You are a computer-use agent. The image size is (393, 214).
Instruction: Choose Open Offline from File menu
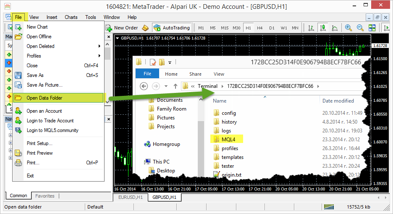(58, 37)
